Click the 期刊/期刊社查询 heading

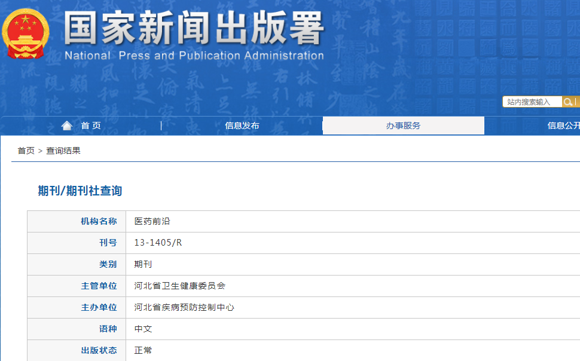[x=80, y=191]
